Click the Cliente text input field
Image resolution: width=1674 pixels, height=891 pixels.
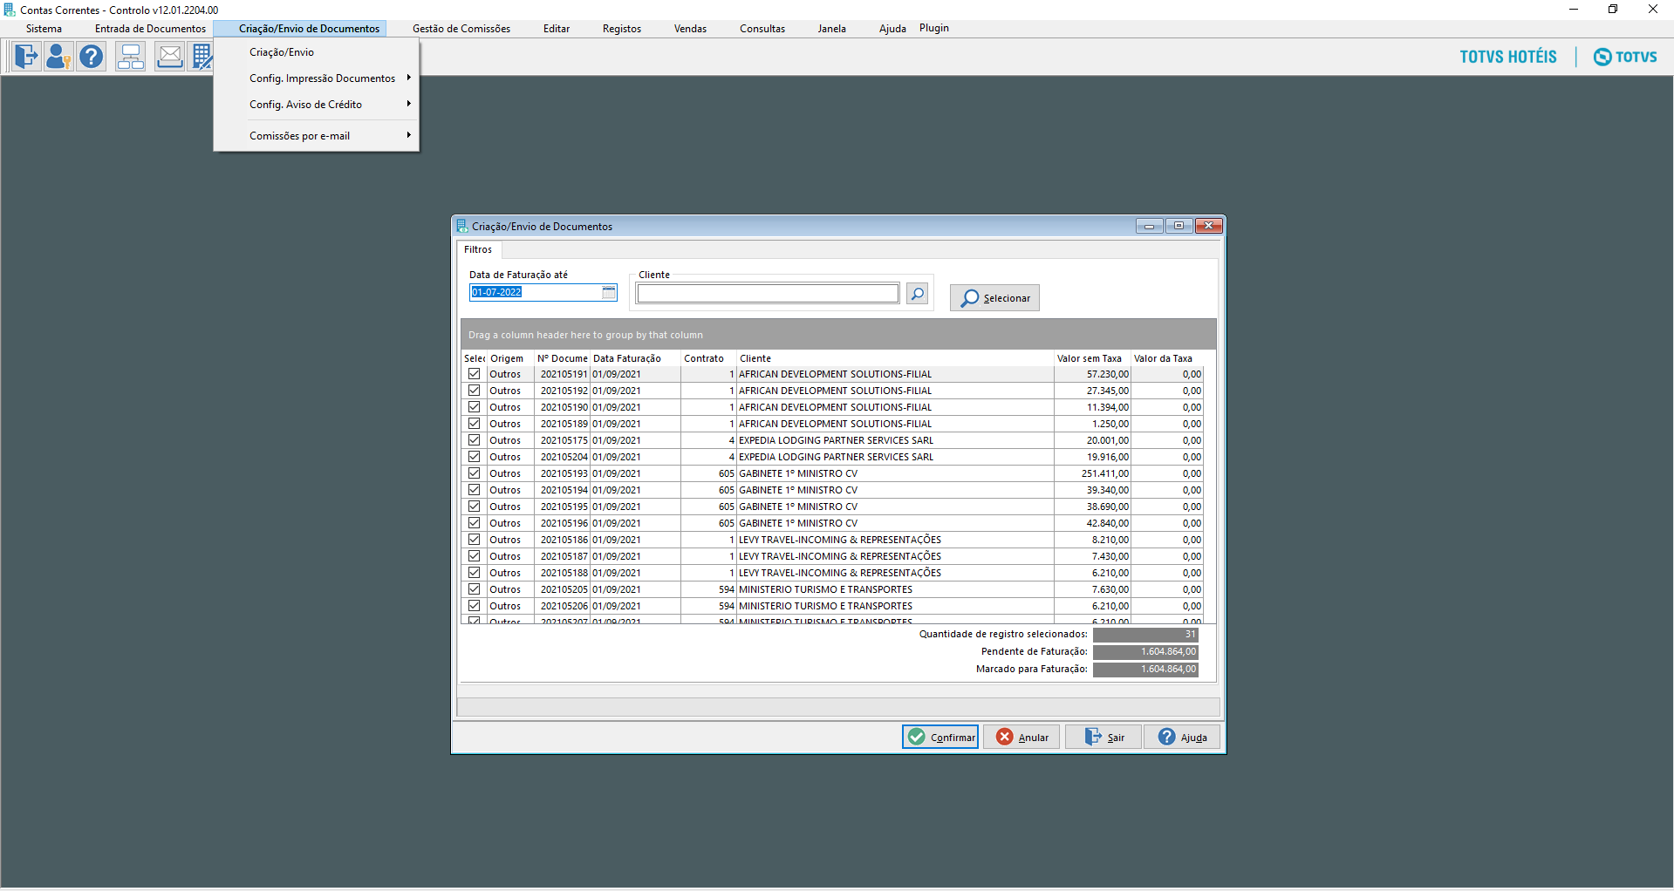tap(767, 294)
